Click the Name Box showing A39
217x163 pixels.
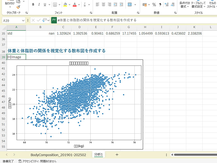(12, 21)
